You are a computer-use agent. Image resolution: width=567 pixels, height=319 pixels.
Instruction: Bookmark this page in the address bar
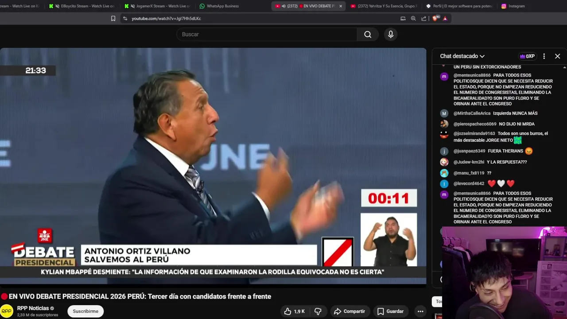pyautogui.click(x=113, y=19)
